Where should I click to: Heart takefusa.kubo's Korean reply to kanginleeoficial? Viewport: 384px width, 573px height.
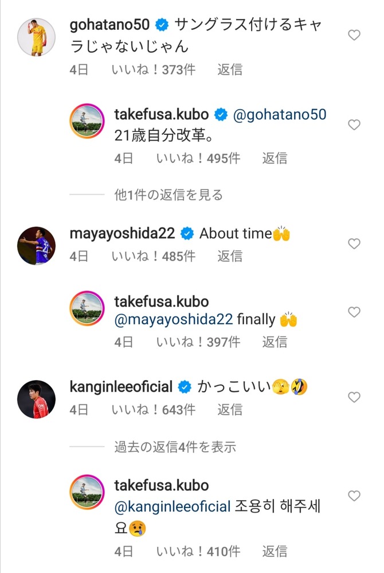click(x=354, y=495)
